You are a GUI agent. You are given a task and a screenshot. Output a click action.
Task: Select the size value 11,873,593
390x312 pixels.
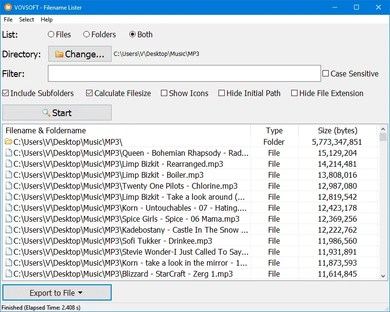tap(337, 263)
